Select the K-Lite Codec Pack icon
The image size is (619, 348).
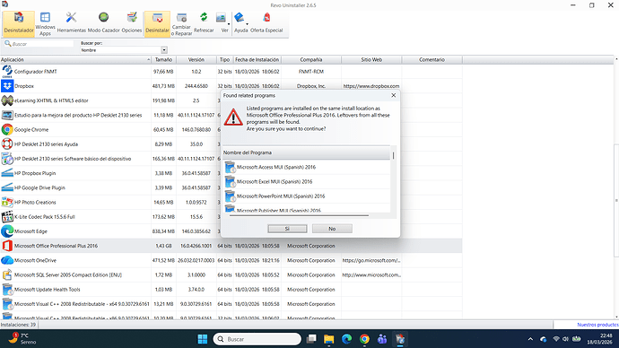pyautogui.click(x=7, y=217)
